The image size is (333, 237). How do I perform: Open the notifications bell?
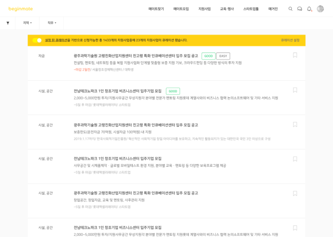pos(309,9)
